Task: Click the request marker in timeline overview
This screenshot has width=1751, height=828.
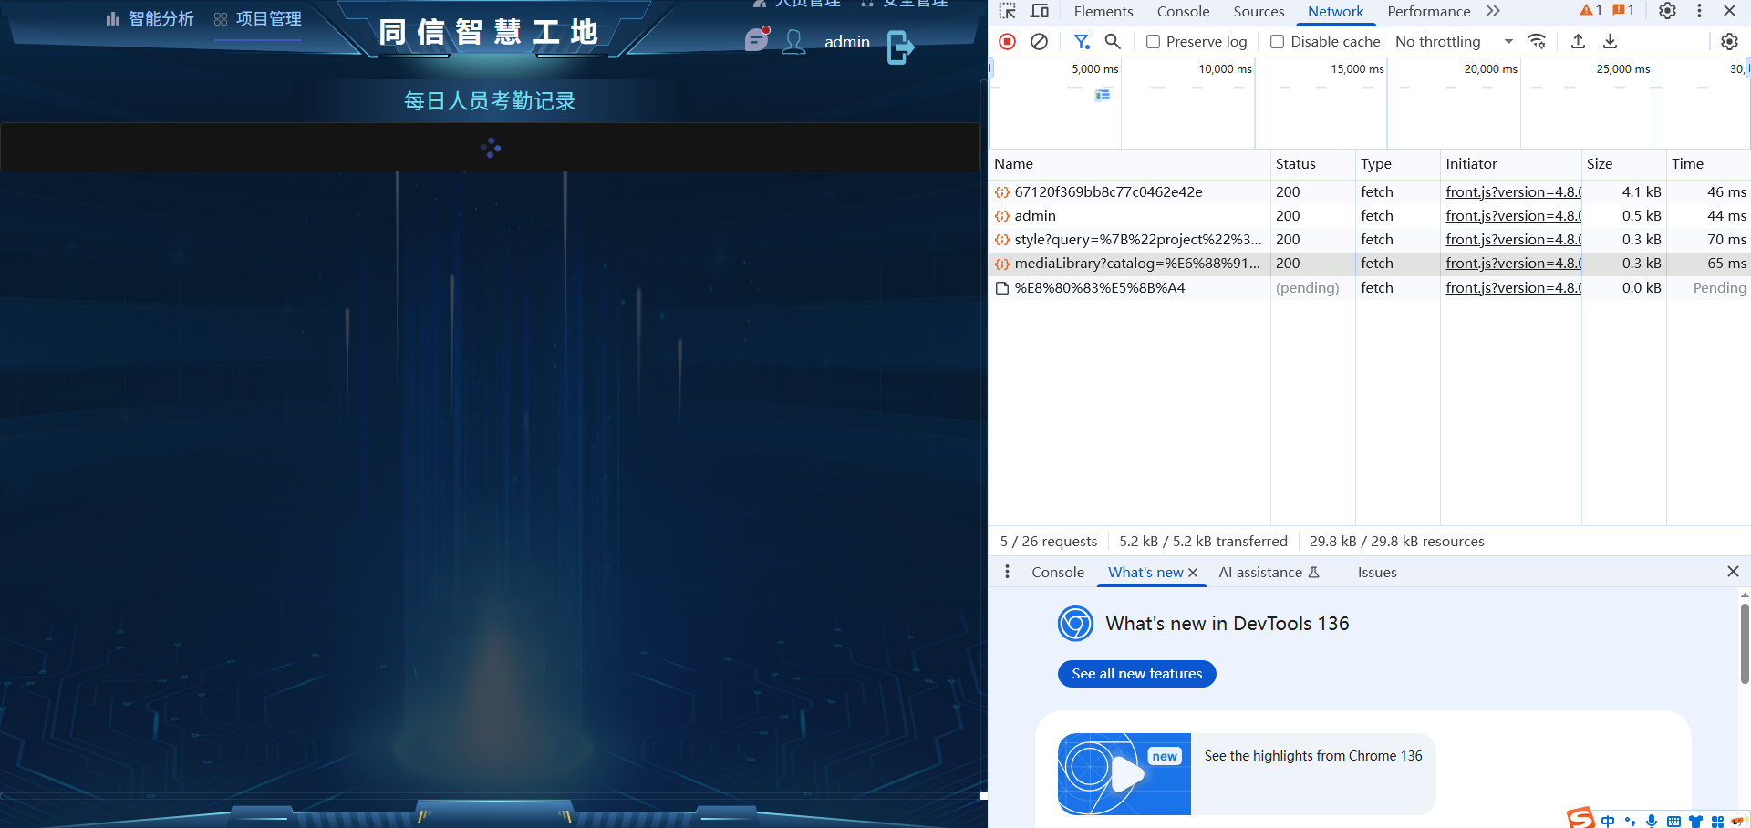Action: [x=1103, y=95]
